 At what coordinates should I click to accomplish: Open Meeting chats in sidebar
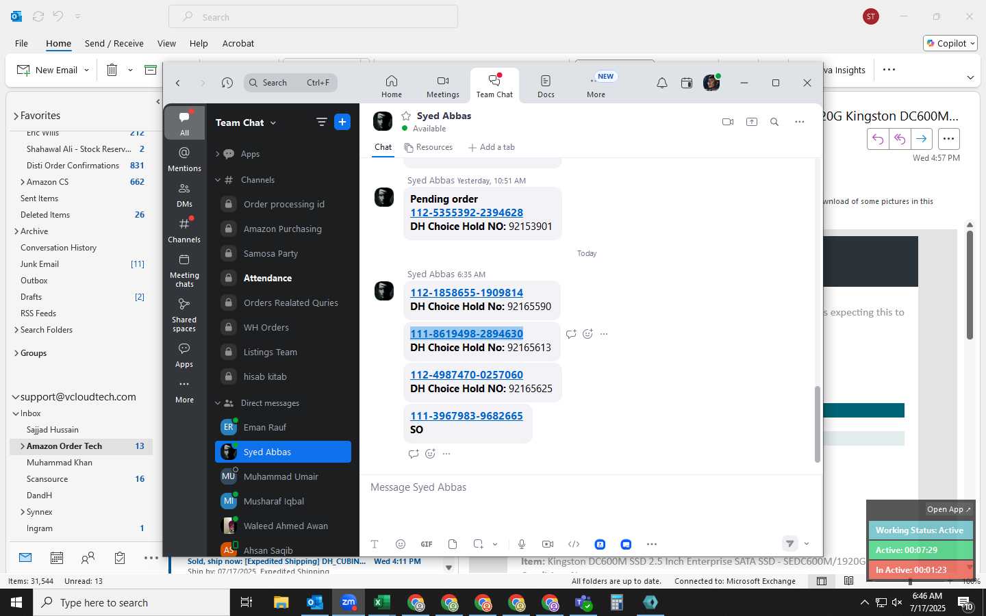[x=184, y=270]
